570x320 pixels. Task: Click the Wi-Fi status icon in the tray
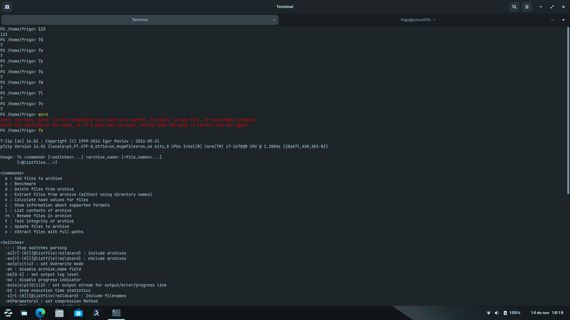pos(489,313)
